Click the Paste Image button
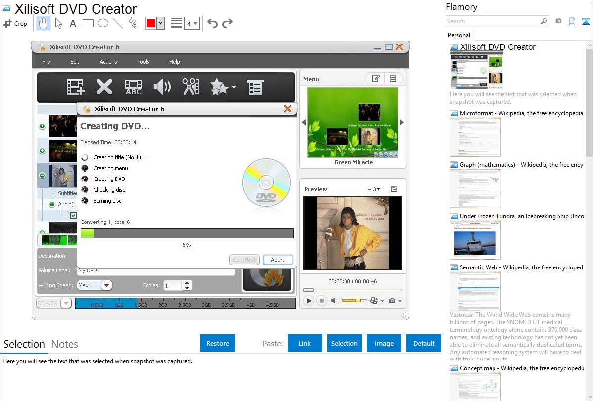 tap(384, 343)
